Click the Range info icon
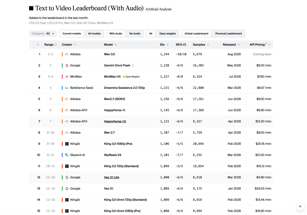The height and width of the screenshot is (215, 307). coord(56,45)
